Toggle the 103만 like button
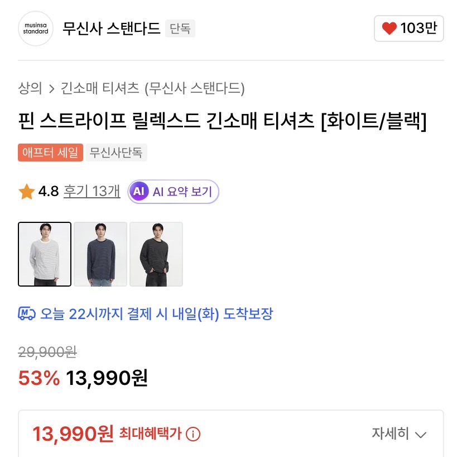Viewport: 462px width, 457px height. (x=409, y=28)
